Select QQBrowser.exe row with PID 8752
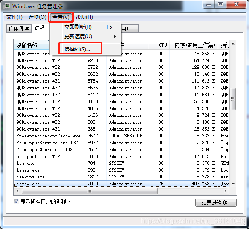 pos(122,67)
